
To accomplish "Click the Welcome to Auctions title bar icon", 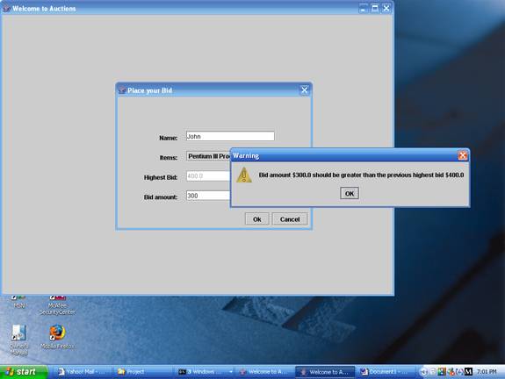I will pyautogui.click(x=6, y=9).
